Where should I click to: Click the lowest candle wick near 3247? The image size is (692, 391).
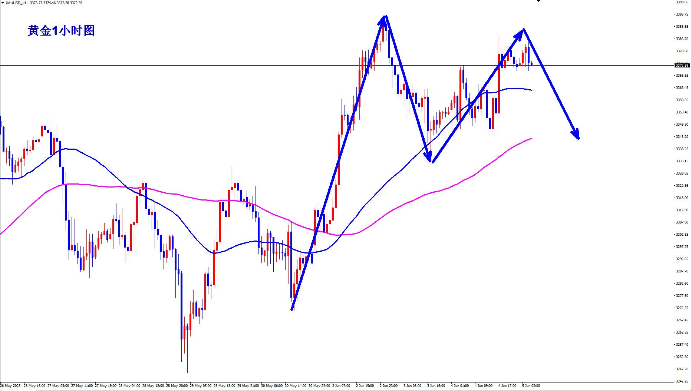pyautogui.click(x=187, y=372)
